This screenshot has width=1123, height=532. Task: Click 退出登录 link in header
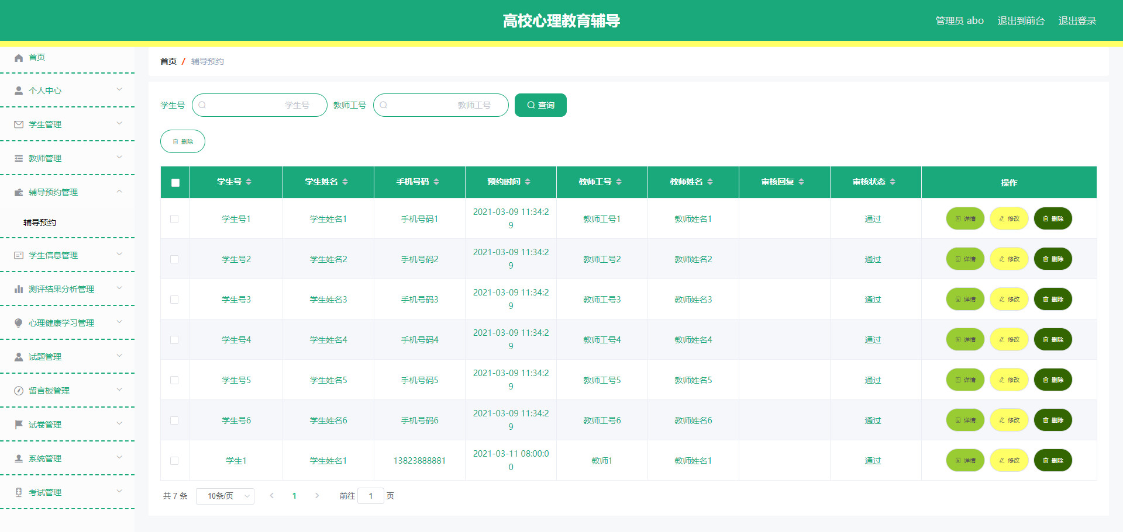click(1077, 20)
